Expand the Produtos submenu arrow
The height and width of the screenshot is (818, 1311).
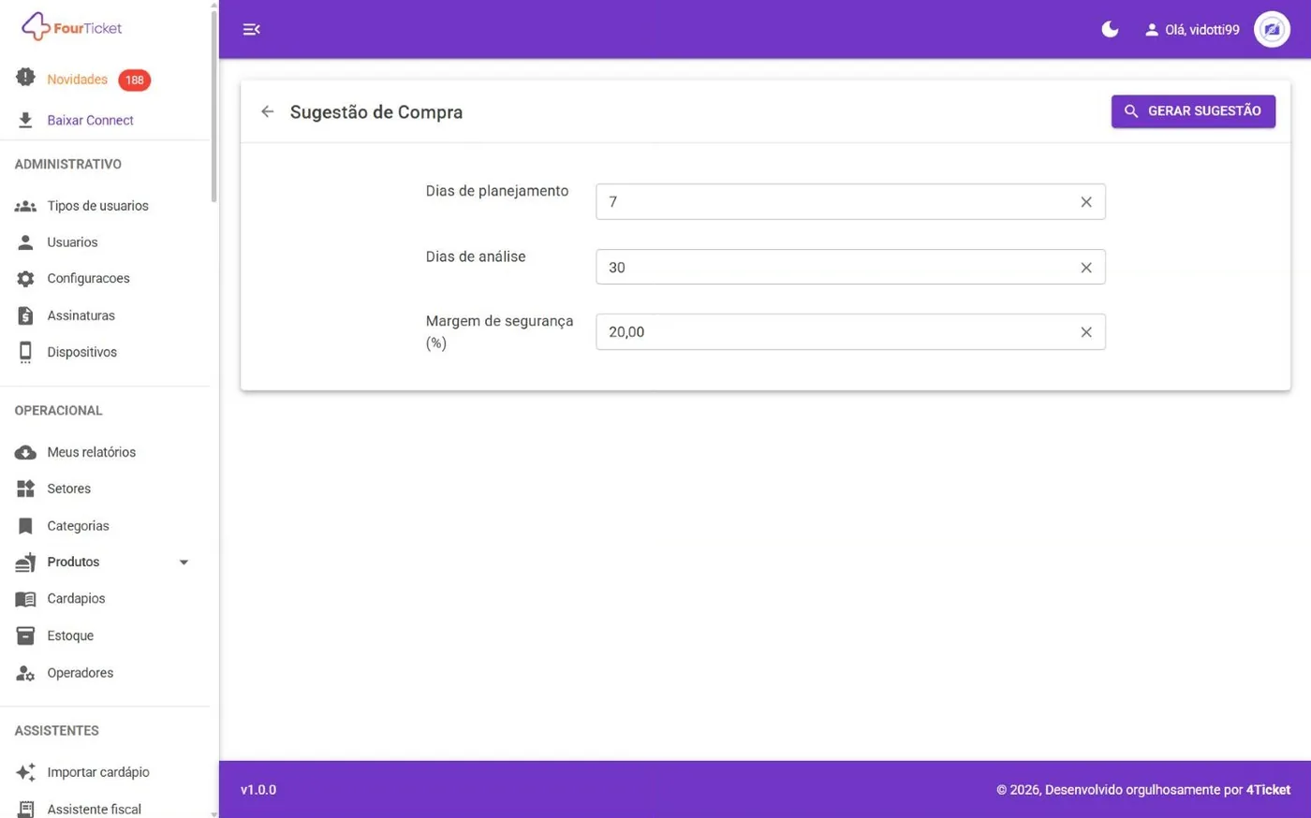click(184, 562)
